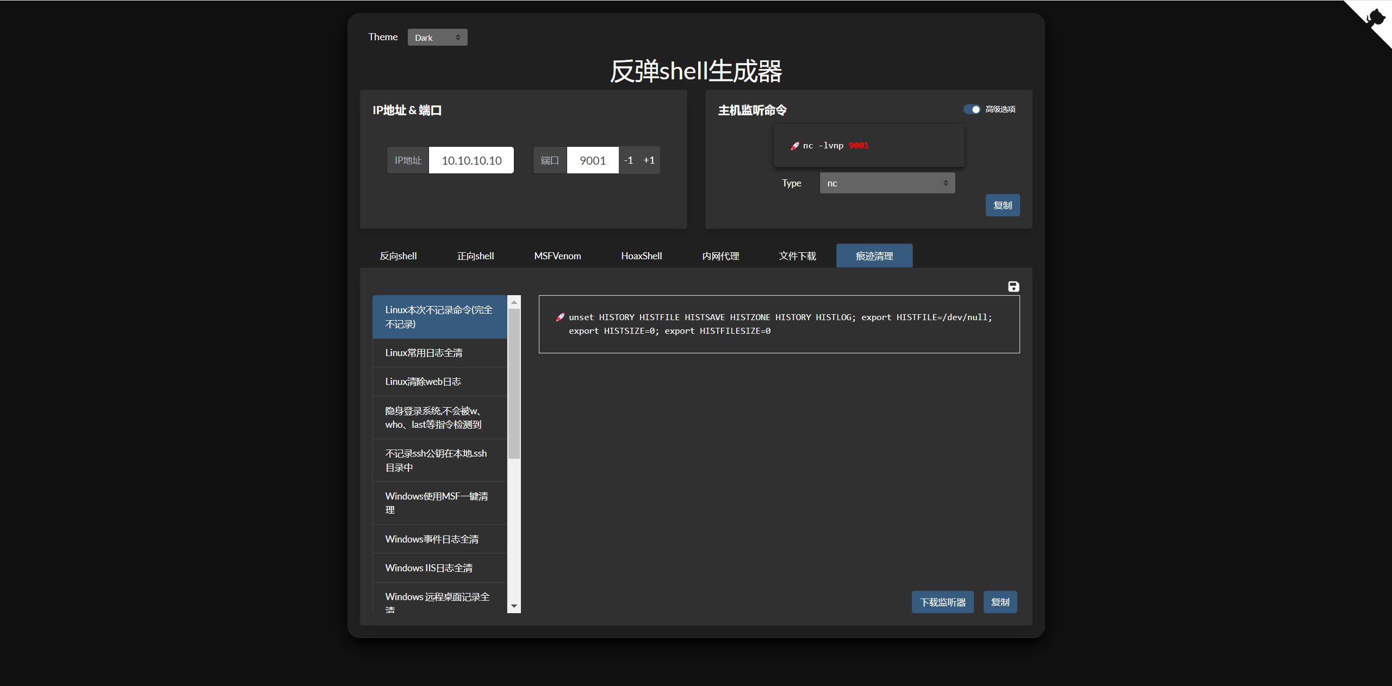Switch to the MSFVenom tab
Image resolution: width=1392 pixels, height=686 pixels.
(x=557, y=256)
